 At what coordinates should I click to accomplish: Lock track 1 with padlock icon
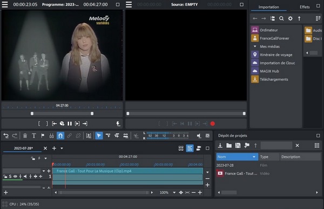click(5, 177)
